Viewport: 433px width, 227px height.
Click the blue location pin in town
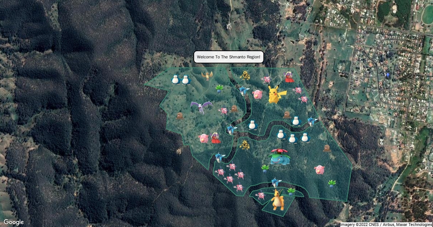point(388,75)
